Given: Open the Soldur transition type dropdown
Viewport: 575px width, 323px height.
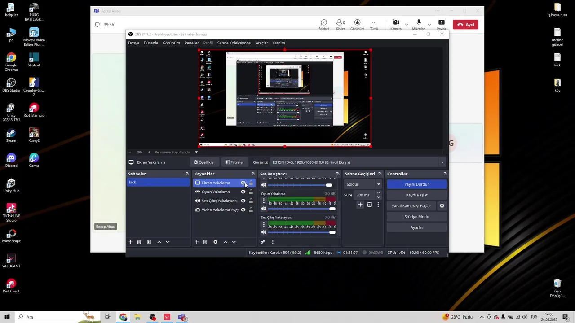Looking at the screenshot, I should (363, 184).
